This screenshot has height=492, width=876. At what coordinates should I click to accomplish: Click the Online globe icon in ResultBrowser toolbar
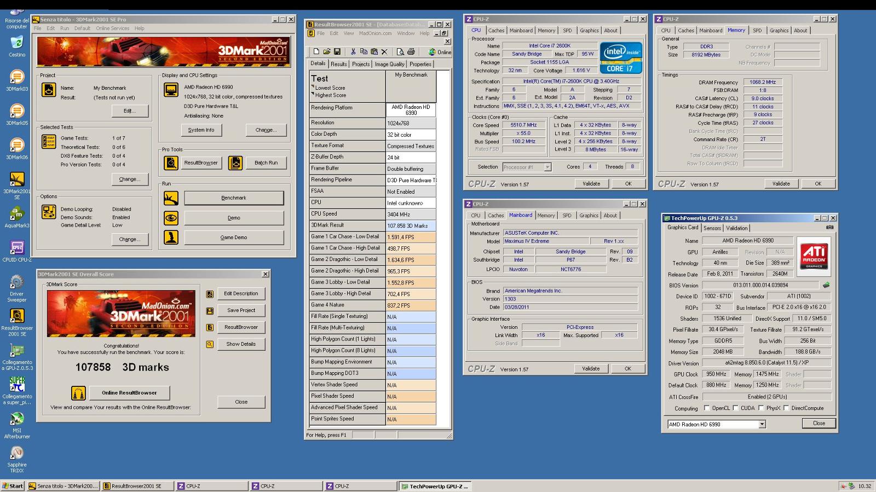[x=432, y=52]
